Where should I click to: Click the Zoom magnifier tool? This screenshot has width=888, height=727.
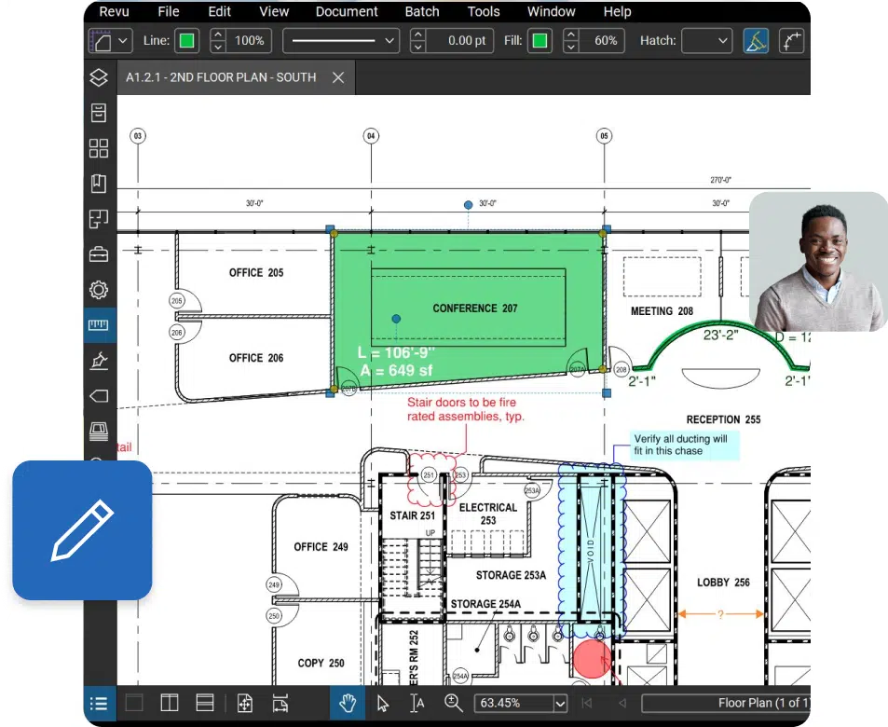click(x=454, y=703)
